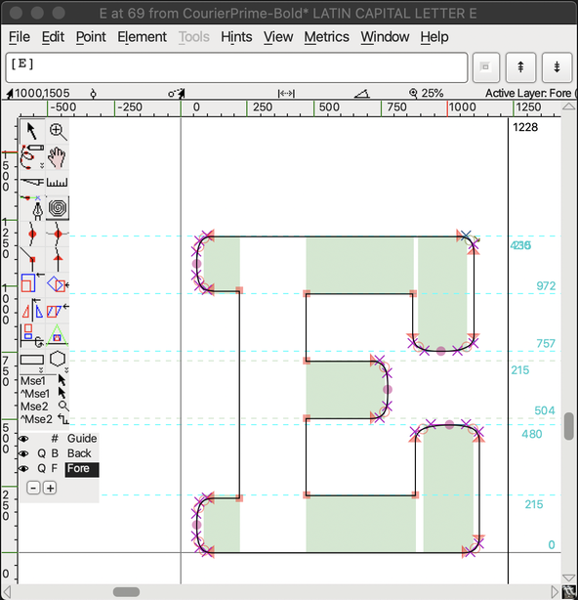The height and width of the screenshot is (600, 578).
Task: Toggle visibility of the Fore layer
Action: (23, 469)
